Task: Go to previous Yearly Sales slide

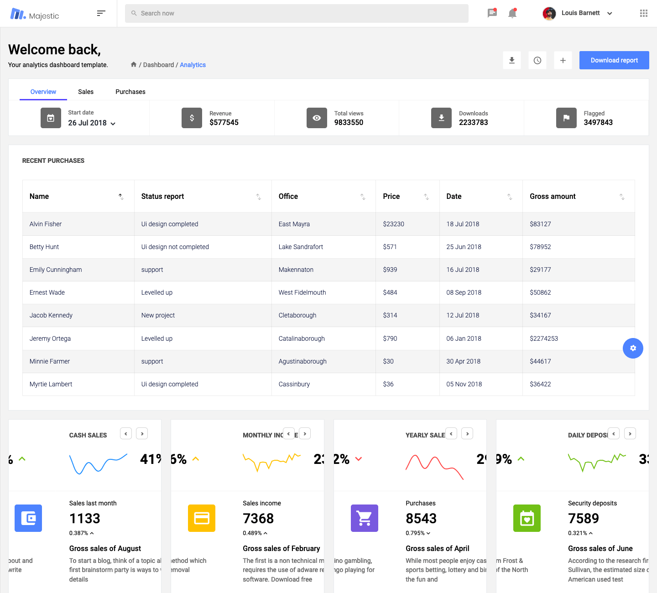Action: tap(451, 433)
